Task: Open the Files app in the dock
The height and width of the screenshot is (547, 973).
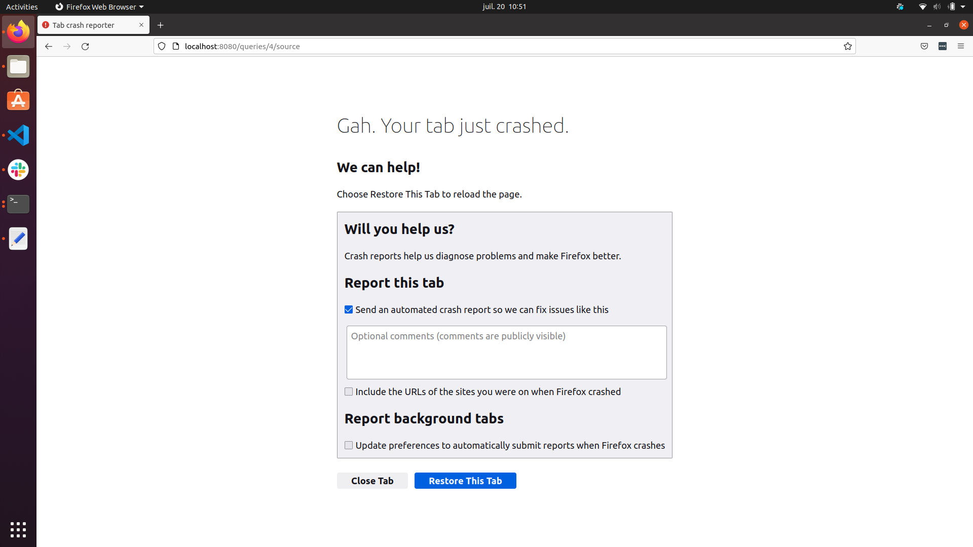Action: pyautogui.click(x=18, y=66)
